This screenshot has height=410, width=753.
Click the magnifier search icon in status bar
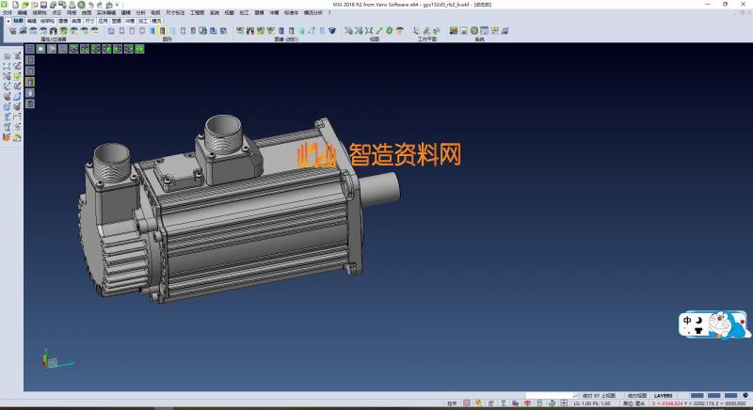click(x=576, y=396)
